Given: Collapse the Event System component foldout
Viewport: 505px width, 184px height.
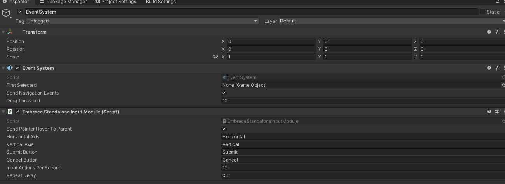Looking at the screenshot, I should click(x=3, y=68).
